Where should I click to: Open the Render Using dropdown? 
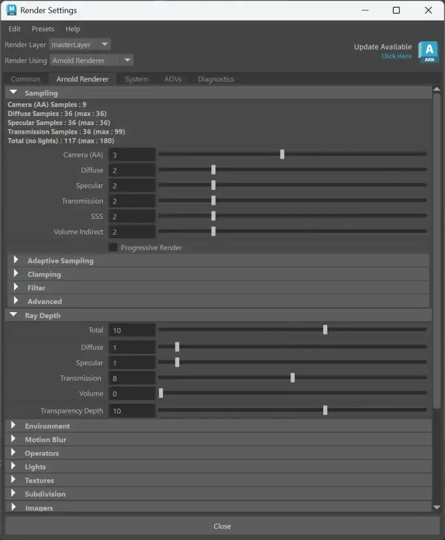[91, 60]
